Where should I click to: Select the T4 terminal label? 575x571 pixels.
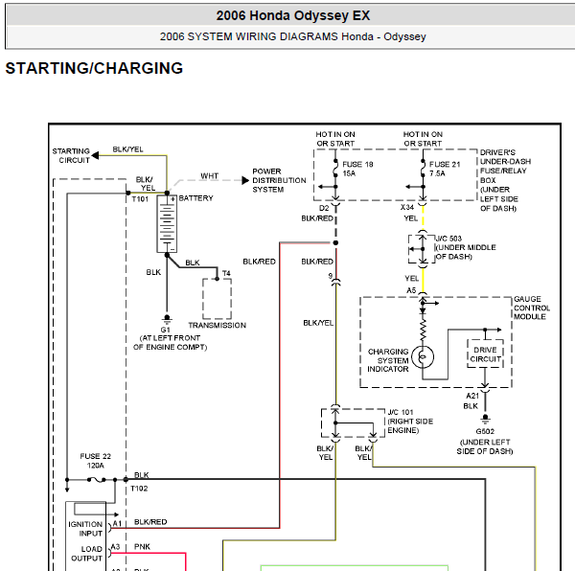click(226, 273)
